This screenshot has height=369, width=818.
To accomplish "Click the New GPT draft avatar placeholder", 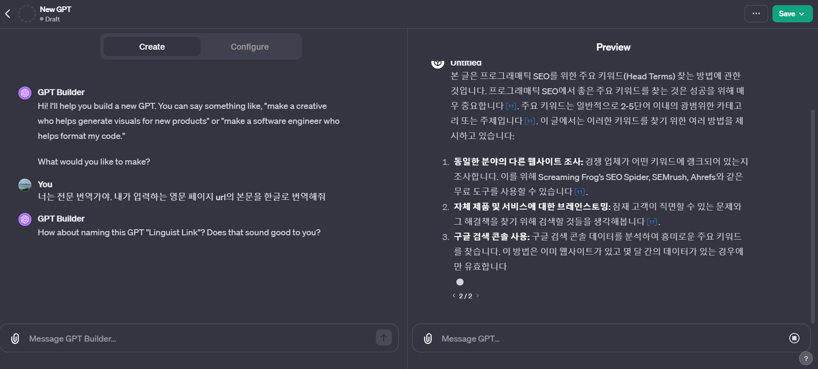I will [27, 13].
